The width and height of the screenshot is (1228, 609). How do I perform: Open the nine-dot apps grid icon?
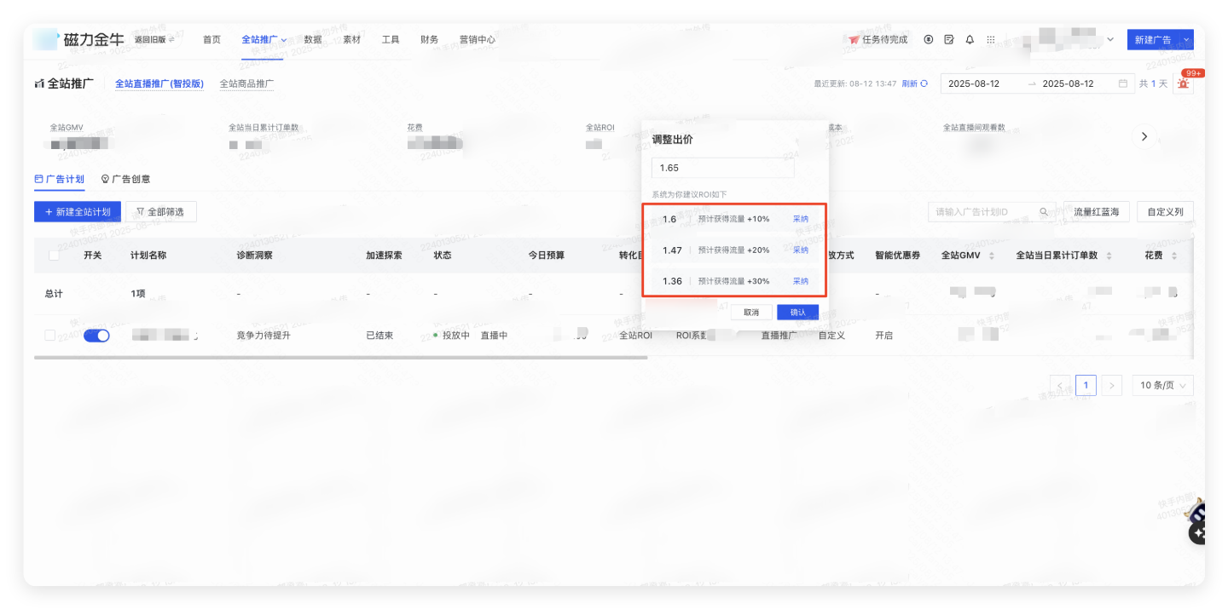[990, 40]
